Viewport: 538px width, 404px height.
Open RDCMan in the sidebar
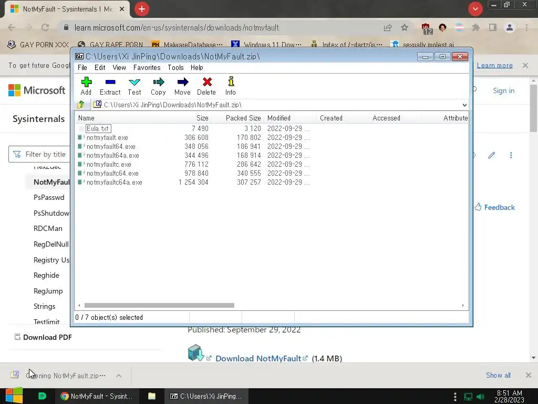point(48,228)
